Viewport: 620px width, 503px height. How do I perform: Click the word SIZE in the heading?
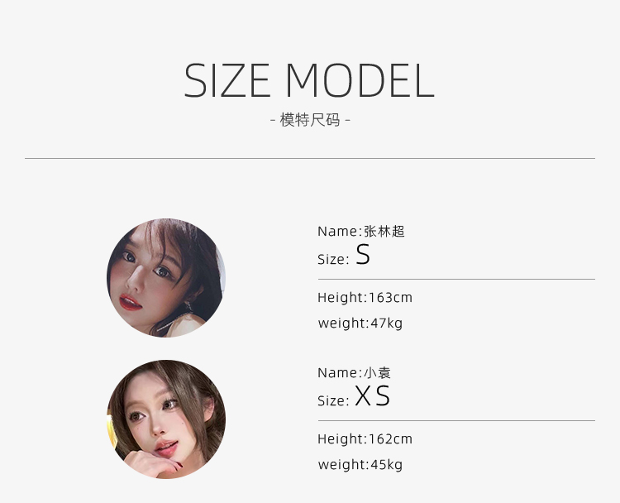pyautogui.click(x=227, y=80)
